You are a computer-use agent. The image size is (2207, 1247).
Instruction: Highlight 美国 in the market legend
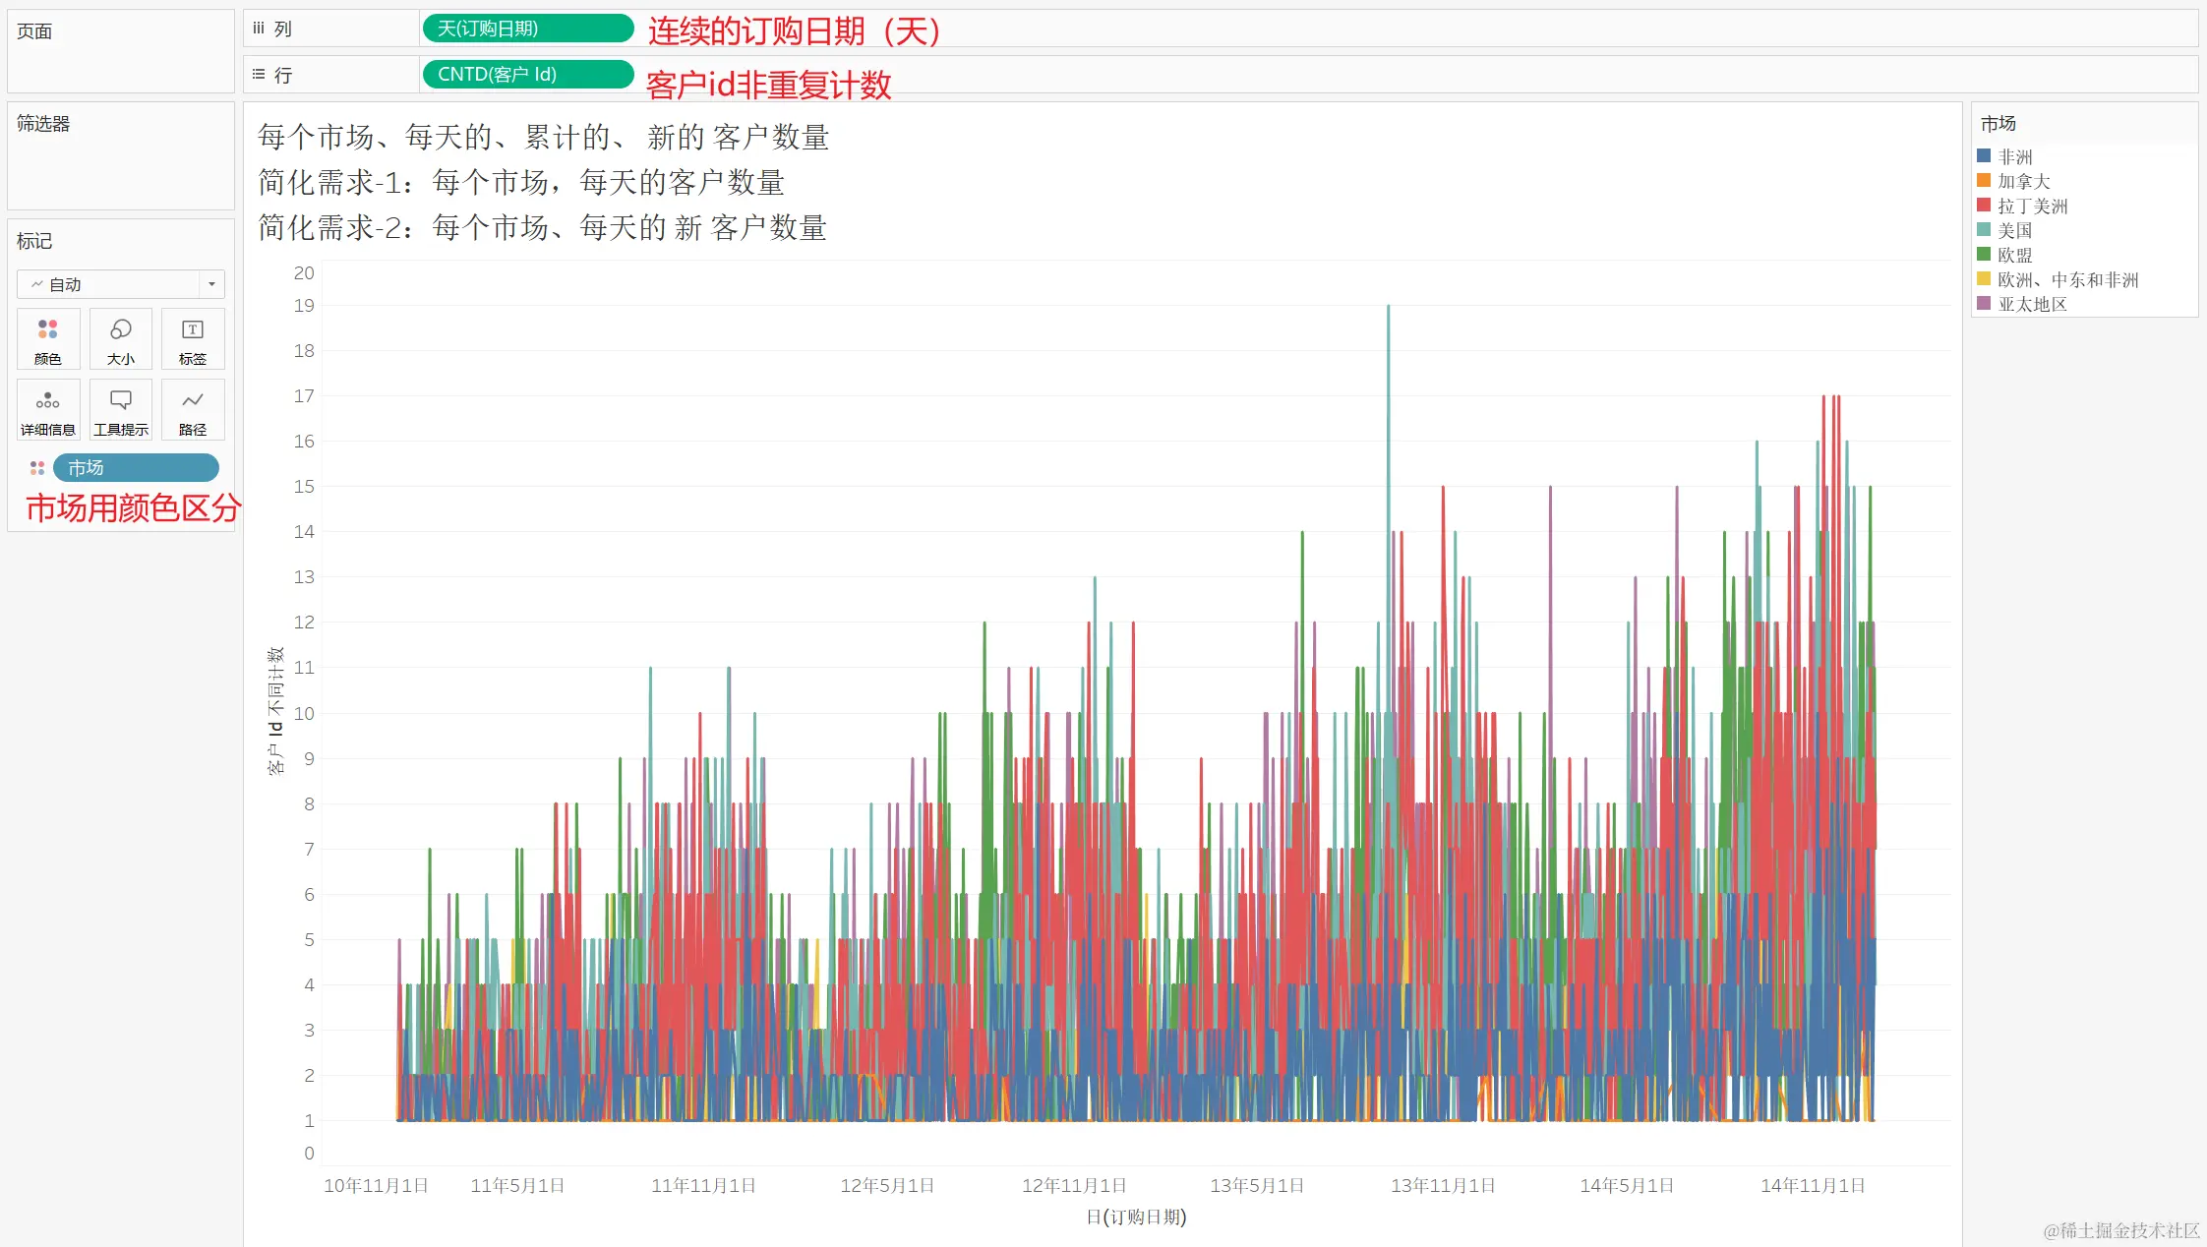coord(2014,230)
